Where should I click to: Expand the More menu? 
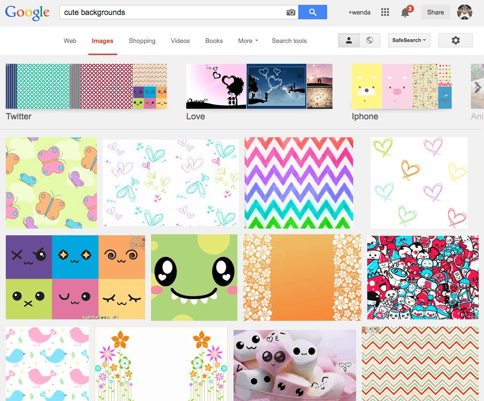tap(248, 41)
